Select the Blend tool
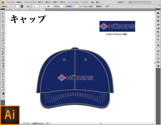 tap(3, 71)
